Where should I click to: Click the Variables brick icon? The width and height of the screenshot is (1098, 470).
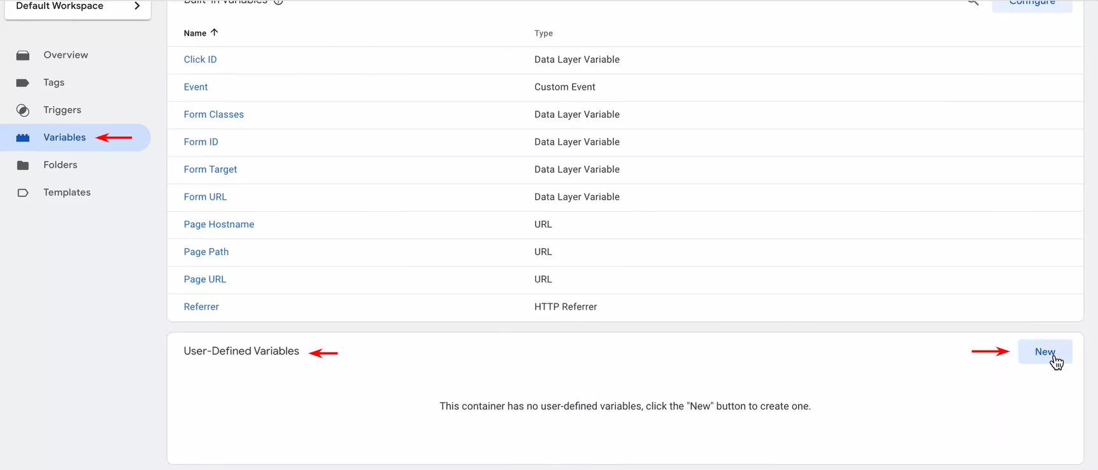click(x=23, y=138)
